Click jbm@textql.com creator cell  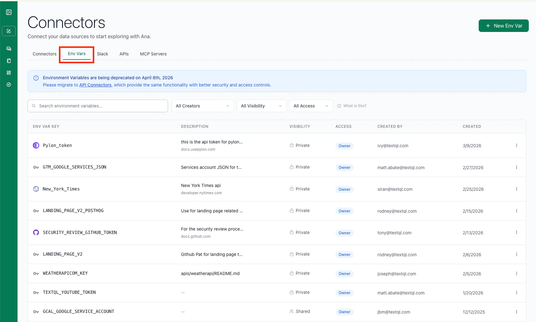394,312
